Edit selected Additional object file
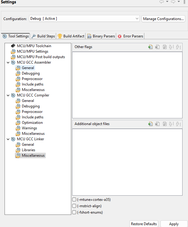188x227 pixels. (x=164, y=124)
